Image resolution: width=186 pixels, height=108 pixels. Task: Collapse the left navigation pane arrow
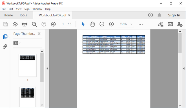(47, 68)
